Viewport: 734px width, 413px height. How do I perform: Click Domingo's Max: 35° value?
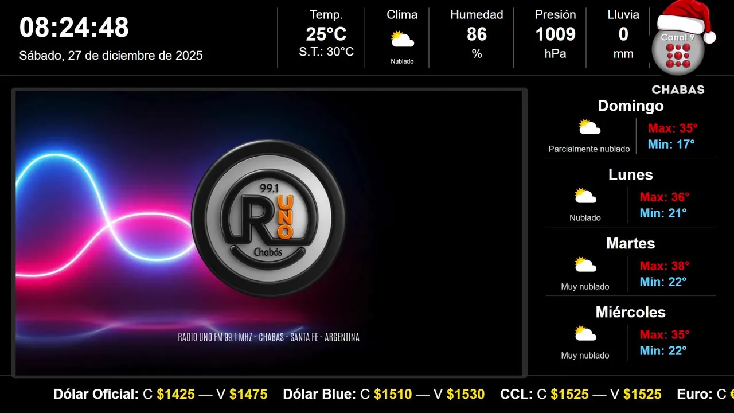coord(673,128)
